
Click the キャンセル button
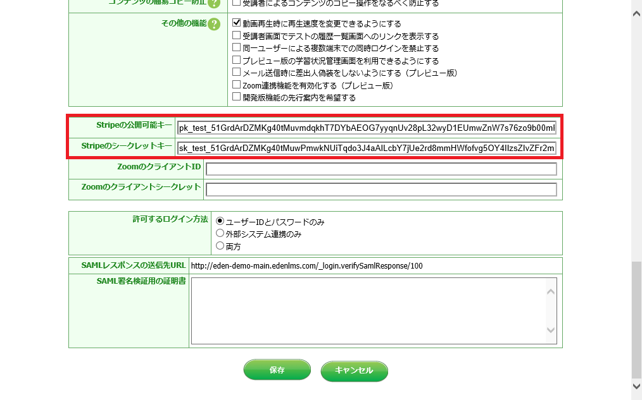[x=354, y=370]
